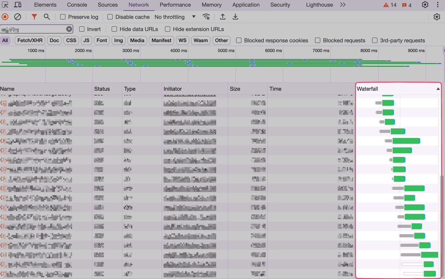Open the Performance tab
The width and height of the screenshot is (445, 279).
[x=175, y=5]
